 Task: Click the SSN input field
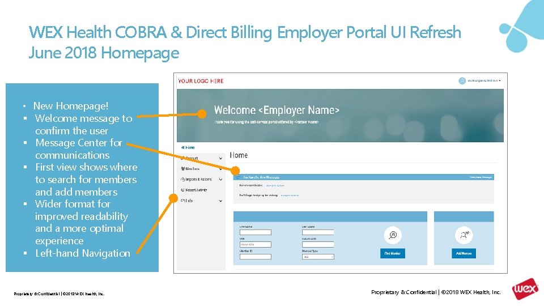point(256,245)
